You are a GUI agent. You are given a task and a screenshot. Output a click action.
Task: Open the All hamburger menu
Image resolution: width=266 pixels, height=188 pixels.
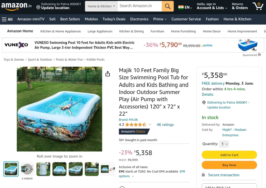coord(7,19)
